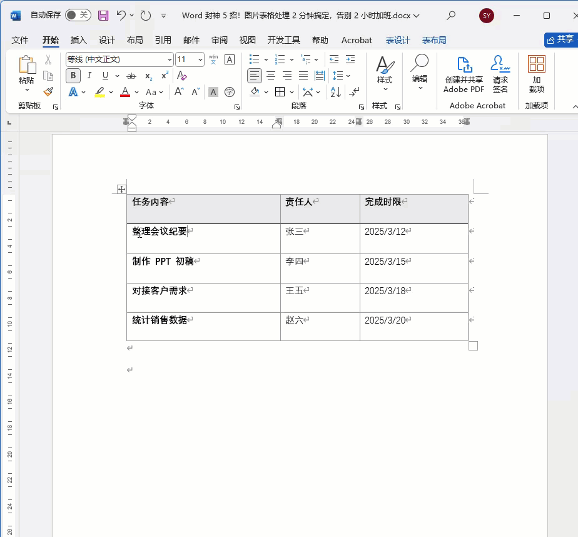Image resolution: width=578 pixels, height=537 pixels.
Task: Open Paragraph dialog launcher
Action: [362, 107]
